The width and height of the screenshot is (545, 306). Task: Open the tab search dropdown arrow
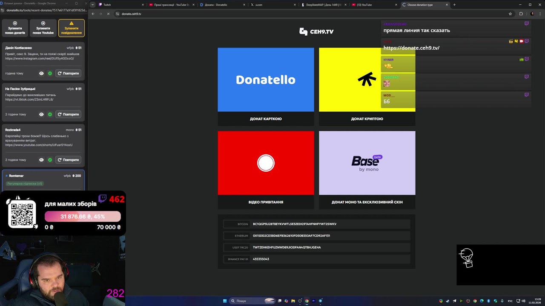[93, 5]
